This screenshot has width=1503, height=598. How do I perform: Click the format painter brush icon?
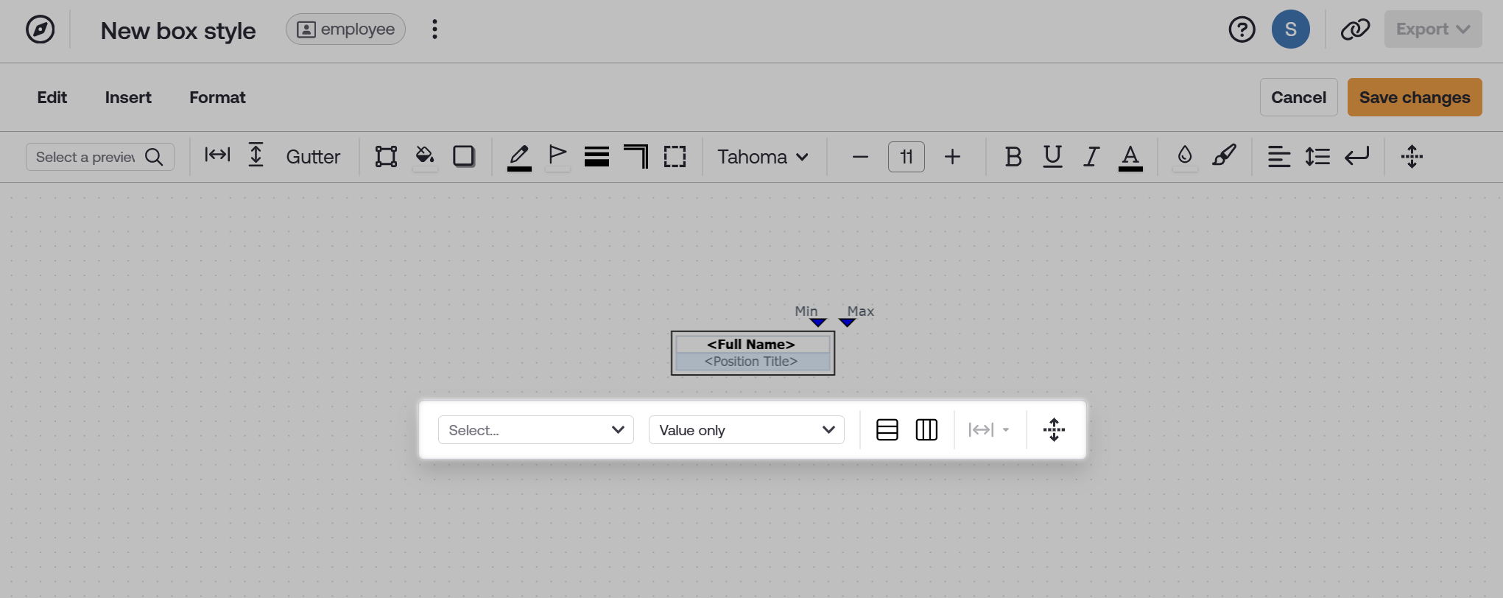click(x=1224, y=155)
